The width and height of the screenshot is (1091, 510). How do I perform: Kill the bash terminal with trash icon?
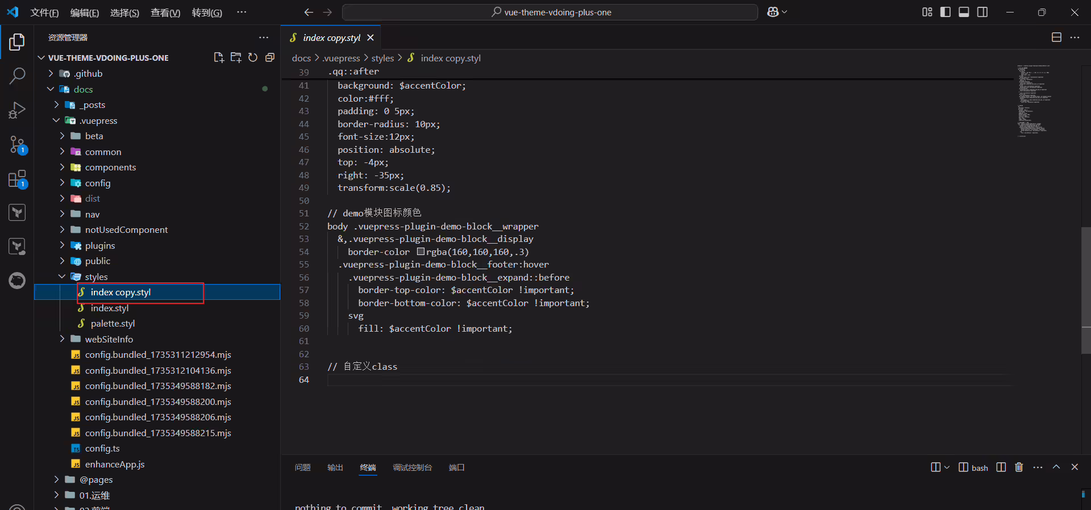1019,467
